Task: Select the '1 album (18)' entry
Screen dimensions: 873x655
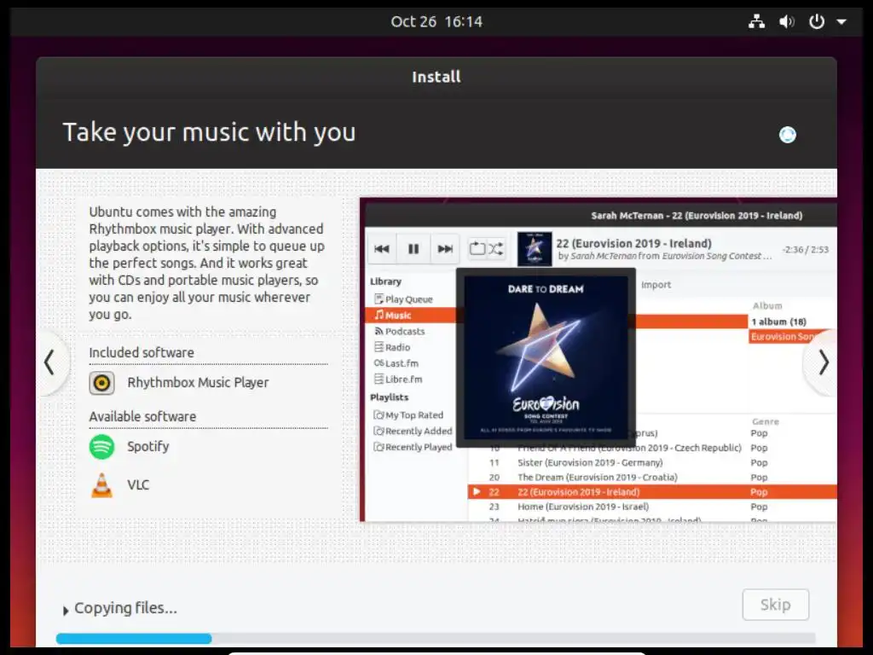Action: coord(778,322)
